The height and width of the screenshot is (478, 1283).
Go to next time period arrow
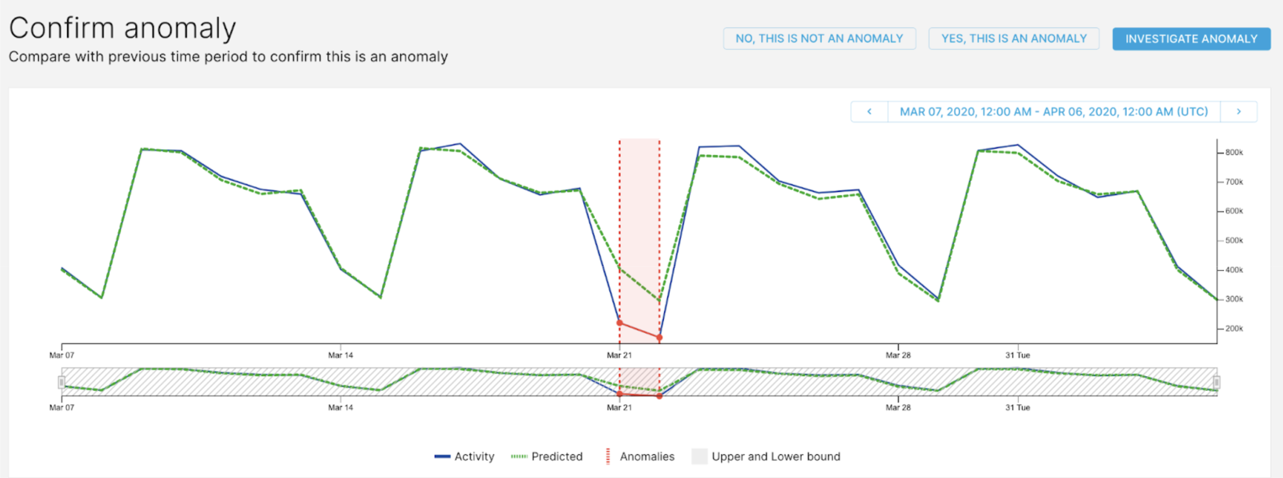[x=1238, y=111]
